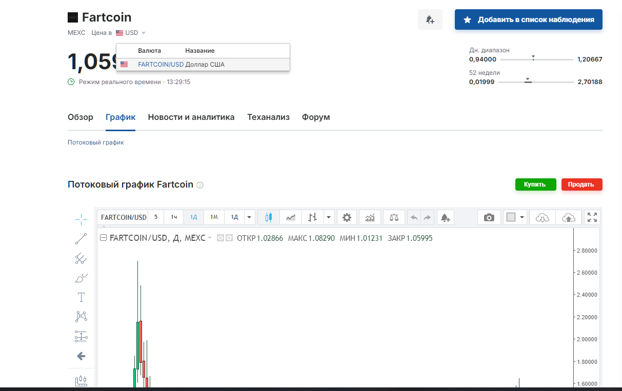This screenshot has width=622, height=391.
Task: Open the Новости и аналитика tab
Action: click(191, 117)
